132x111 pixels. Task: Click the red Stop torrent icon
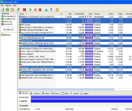pyautogui.click(x=40, y=10)
